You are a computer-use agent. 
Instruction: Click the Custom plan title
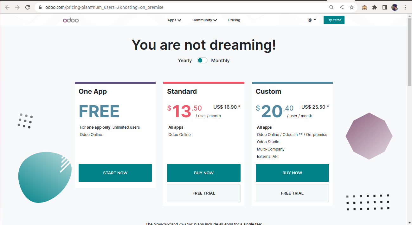pyautogui.click(x=268, y=92)
